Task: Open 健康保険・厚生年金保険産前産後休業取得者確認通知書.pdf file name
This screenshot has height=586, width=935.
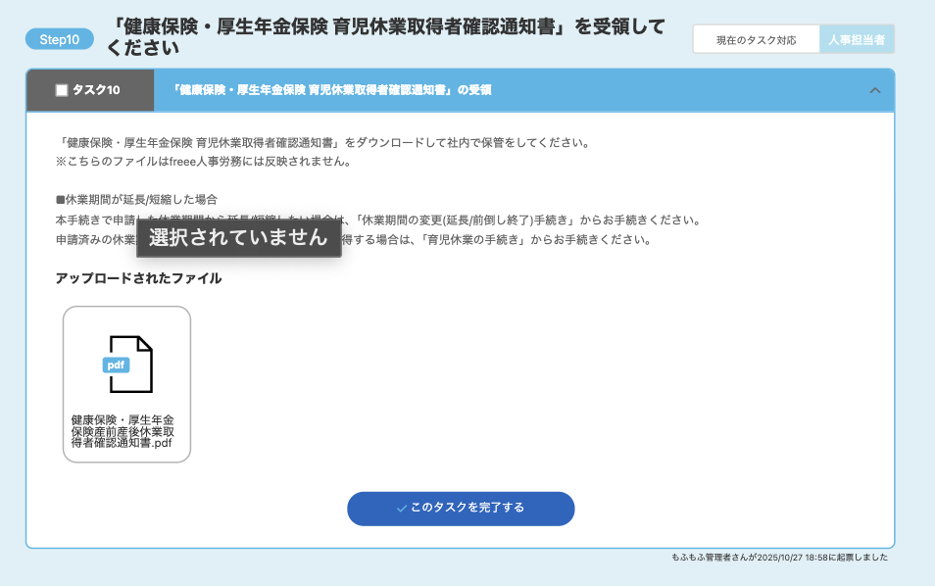Action: point(123,431)
